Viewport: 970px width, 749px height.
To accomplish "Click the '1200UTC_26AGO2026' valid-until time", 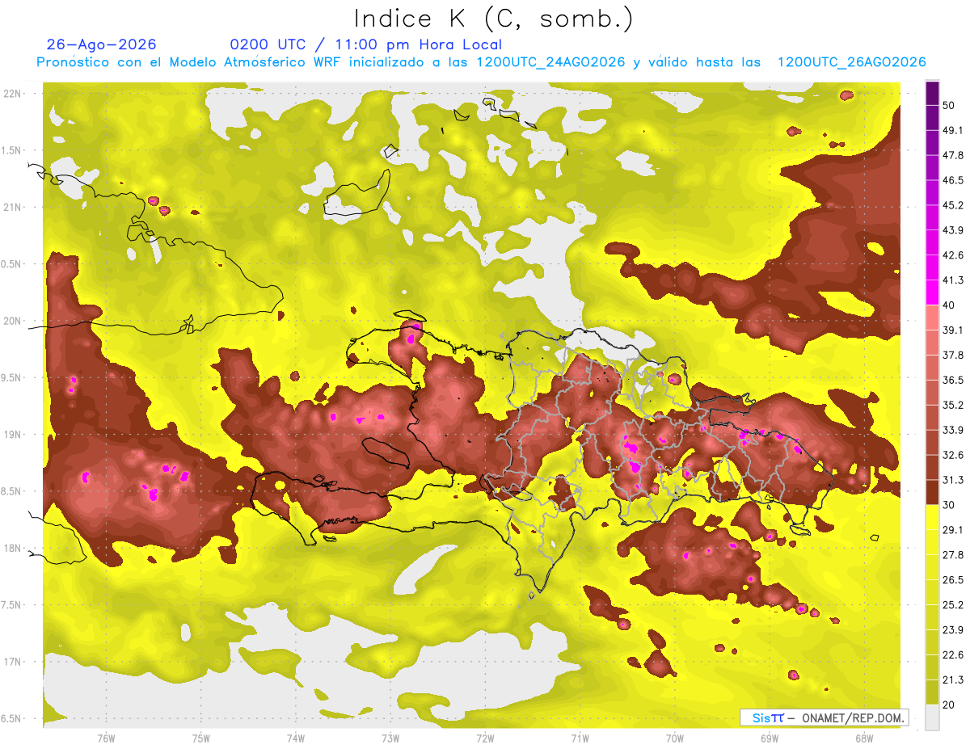I will 851,62.
